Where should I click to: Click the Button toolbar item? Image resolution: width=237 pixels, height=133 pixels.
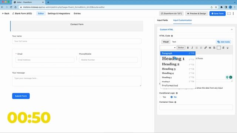point(181,48)
